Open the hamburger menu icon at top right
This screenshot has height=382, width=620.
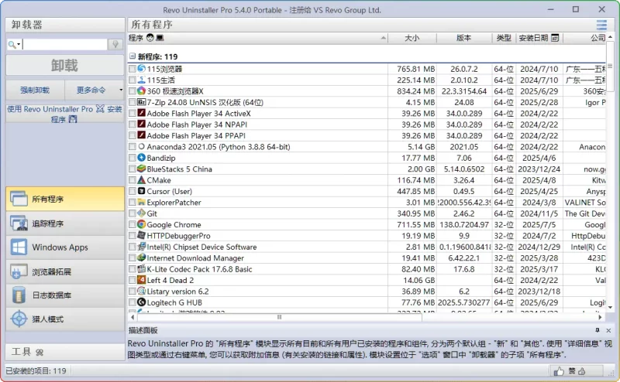point(601,25)
